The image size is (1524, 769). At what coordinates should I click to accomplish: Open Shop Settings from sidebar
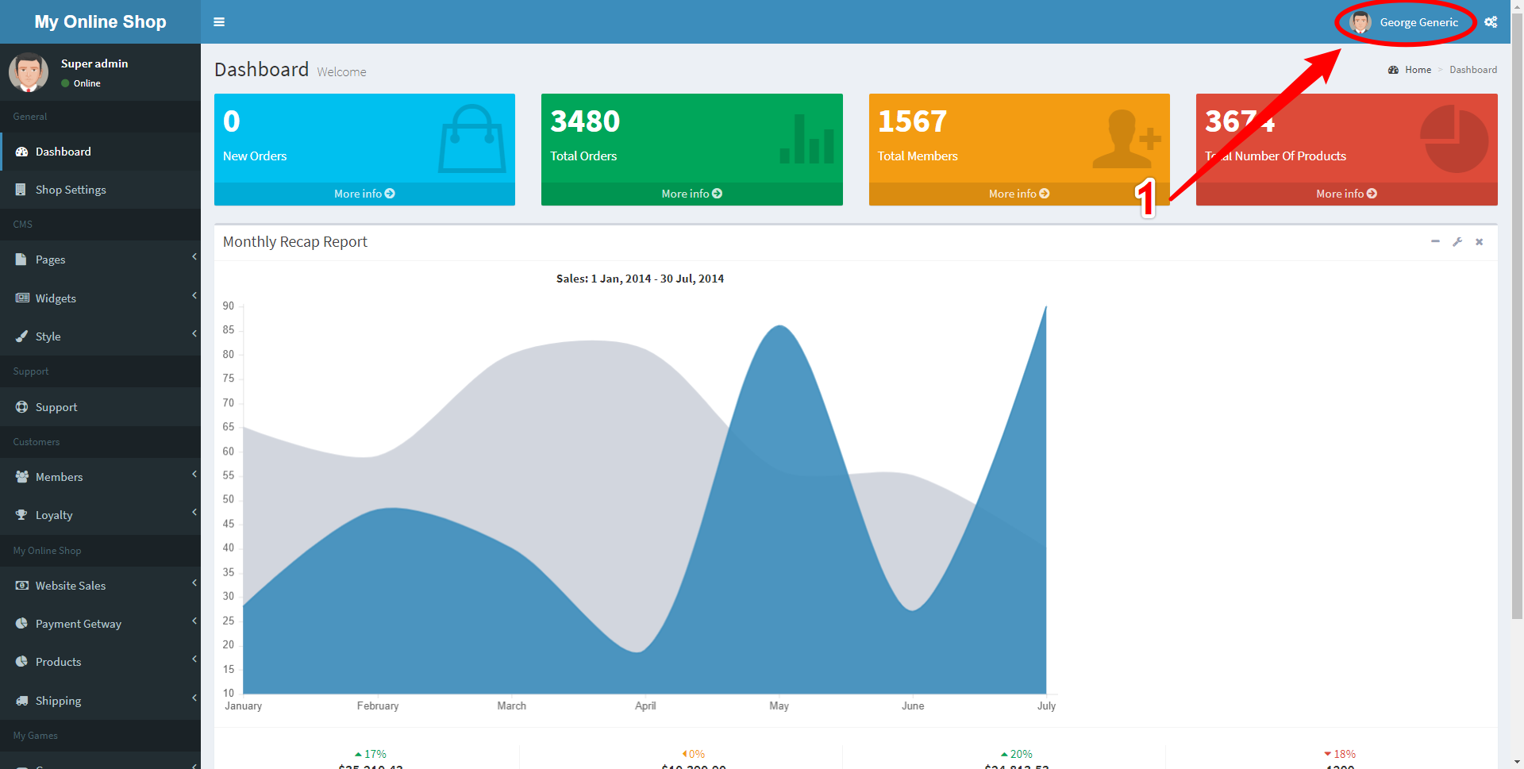pos(71,190)
